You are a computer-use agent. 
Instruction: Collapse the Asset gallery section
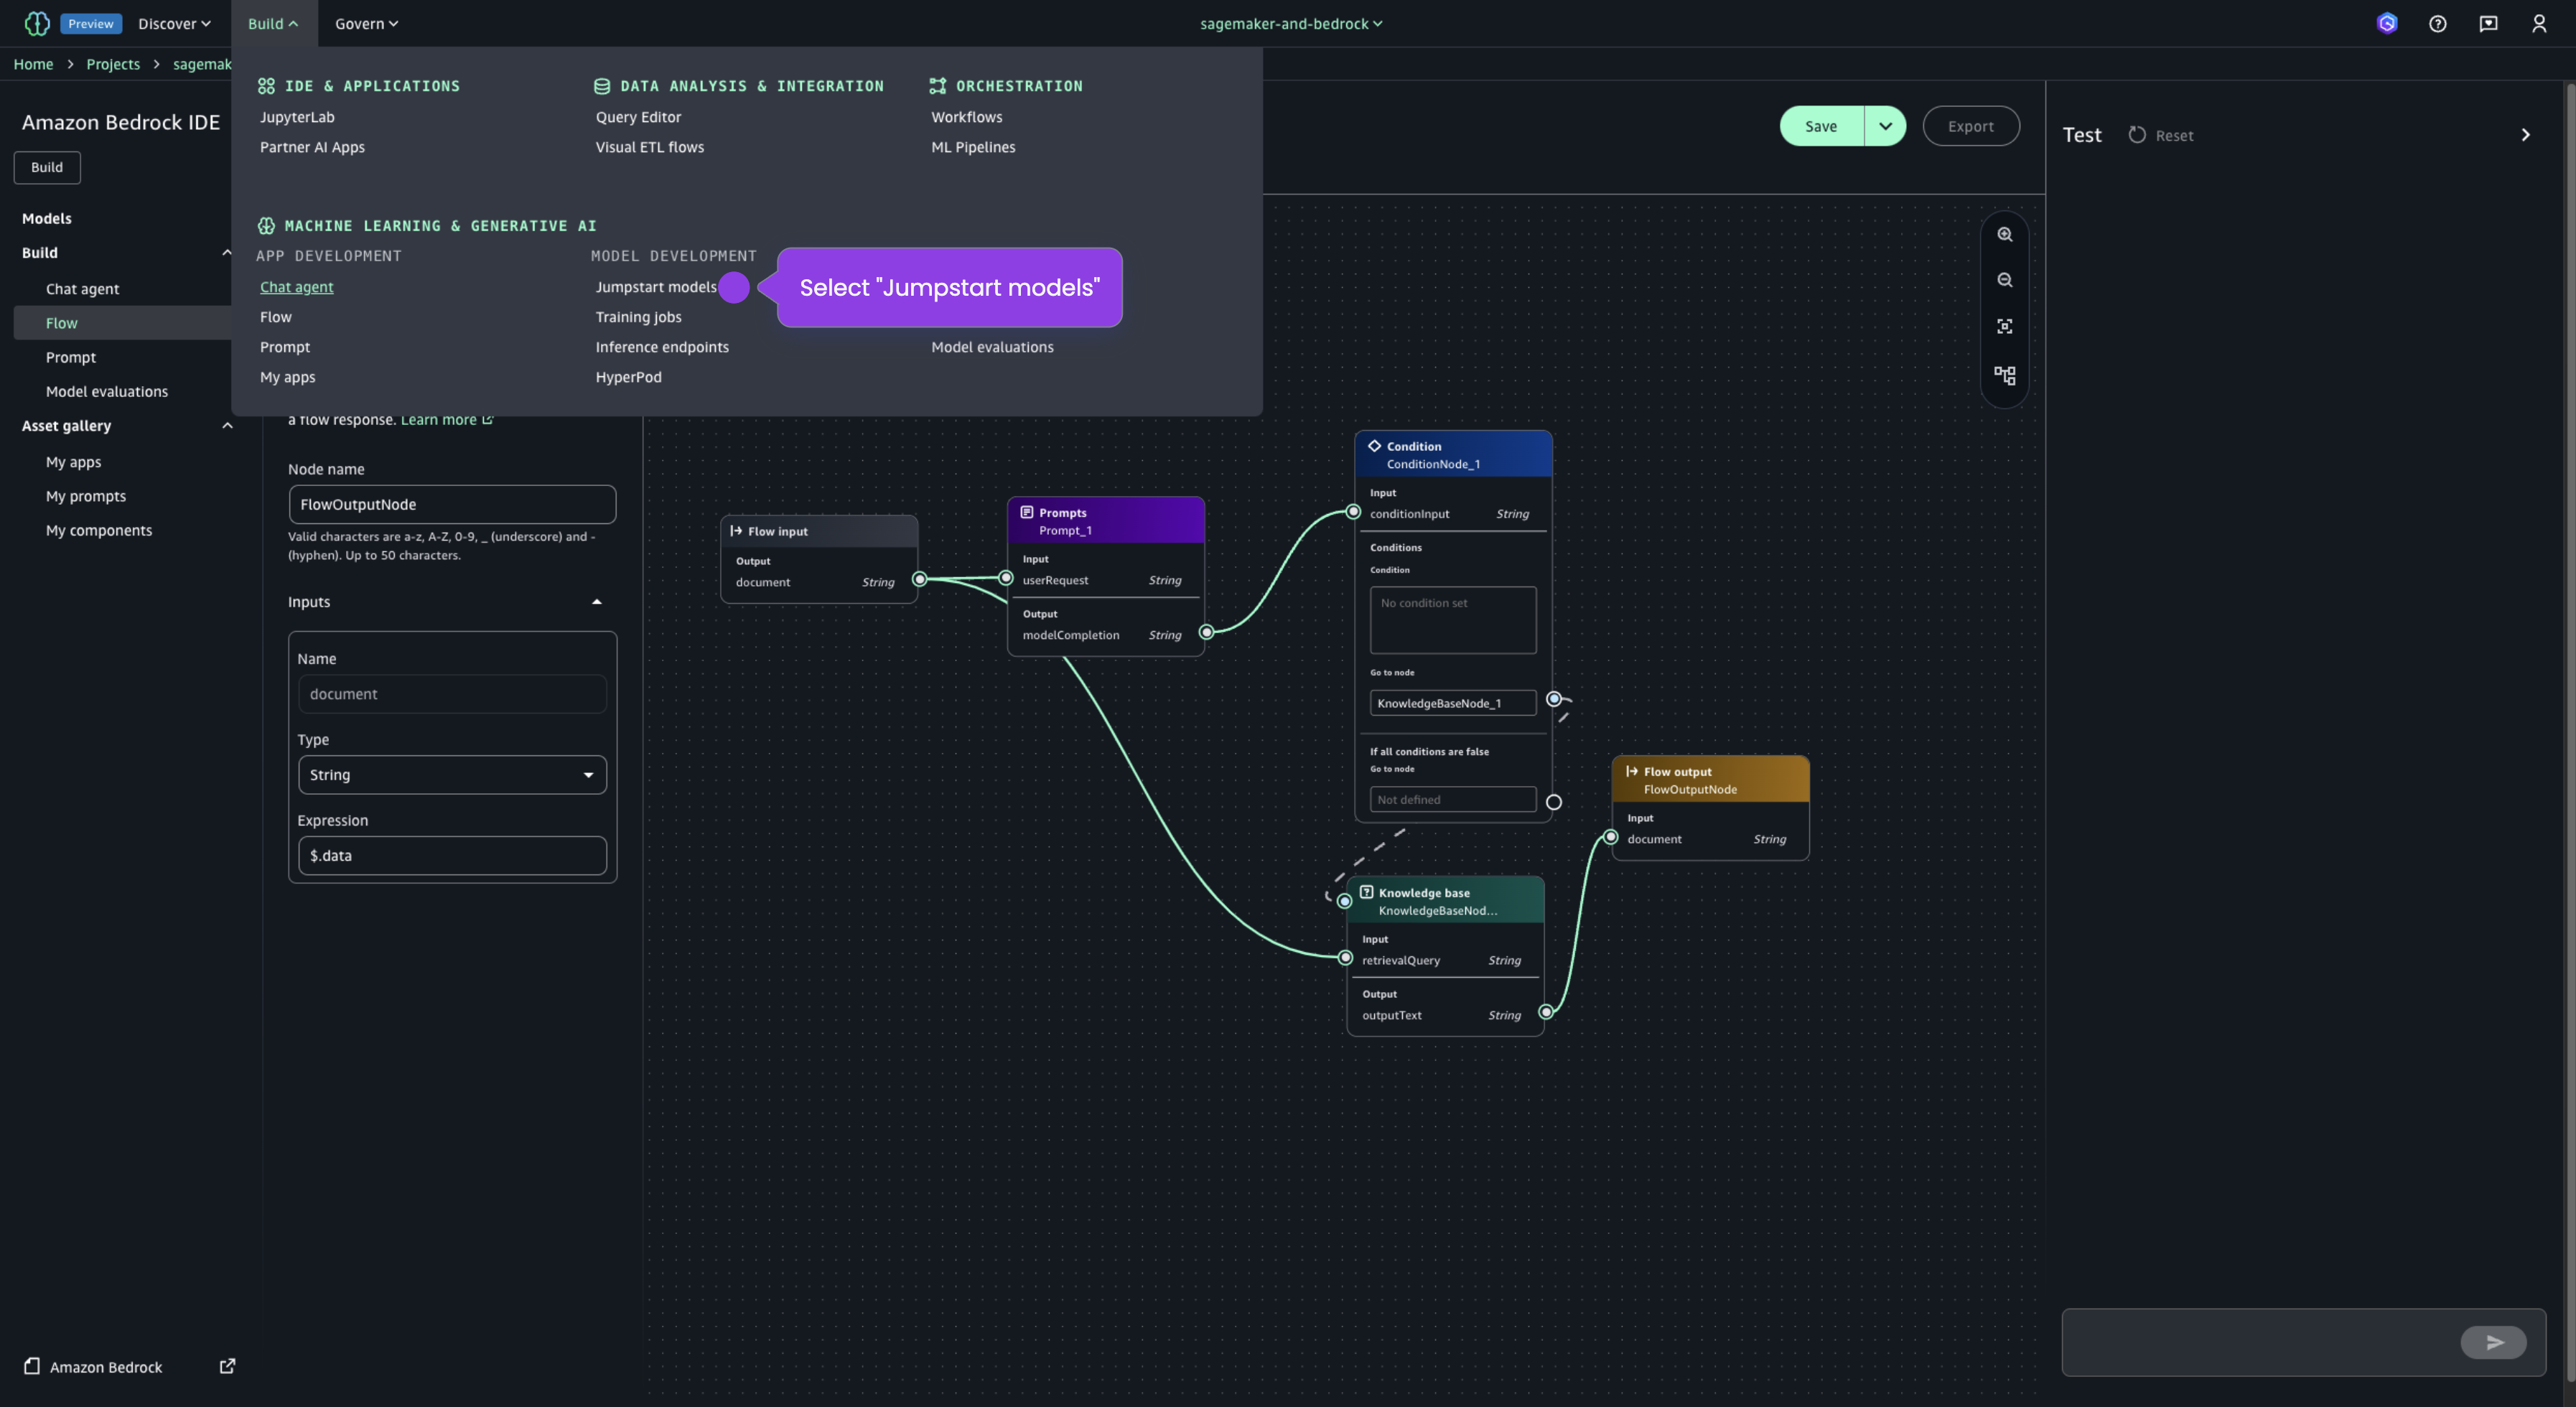[227, 426]
